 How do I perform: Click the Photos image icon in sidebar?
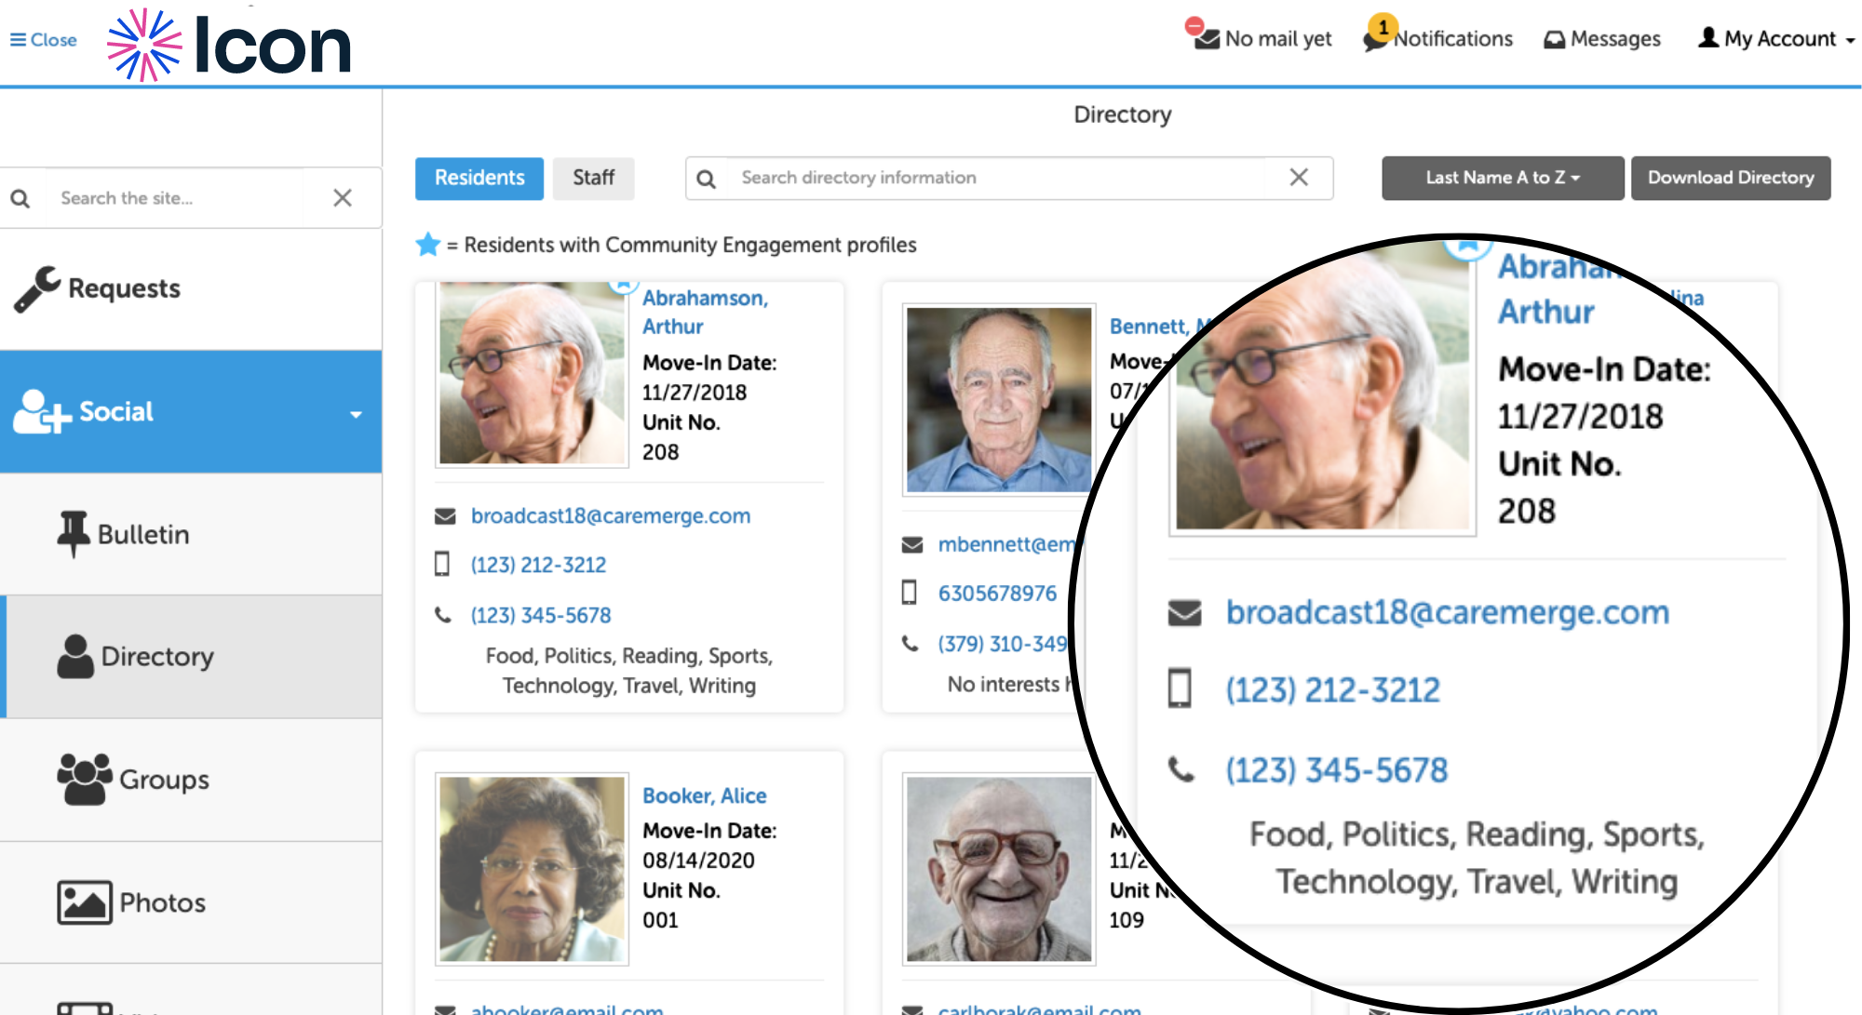pyautogui.click(x=81, y=901)
